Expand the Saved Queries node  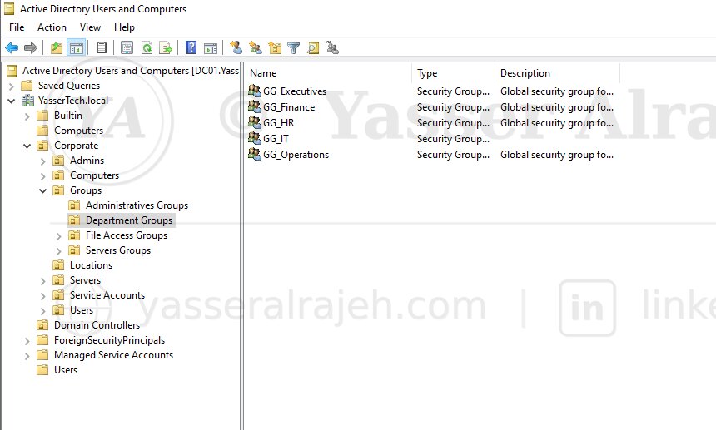coord(12,86)
